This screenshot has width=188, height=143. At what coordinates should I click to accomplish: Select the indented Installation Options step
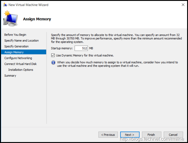[21, 70]
